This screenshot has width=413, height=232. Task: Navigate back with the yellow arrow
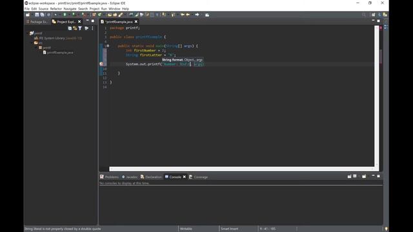(188, 15)
